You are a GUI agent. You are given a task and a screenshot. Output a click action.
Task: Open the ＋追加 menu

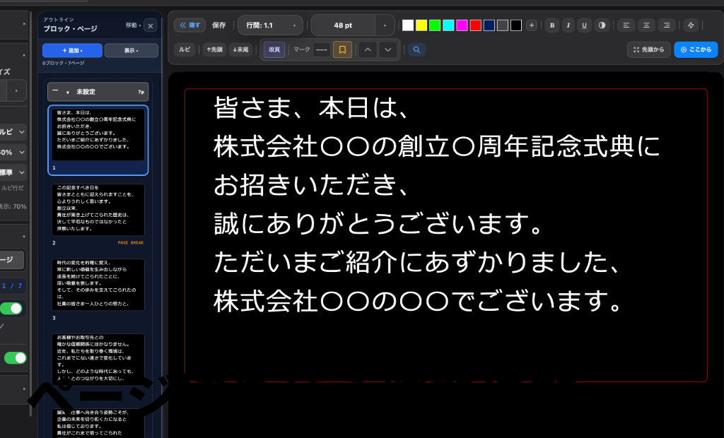click(x=72, y=50)
